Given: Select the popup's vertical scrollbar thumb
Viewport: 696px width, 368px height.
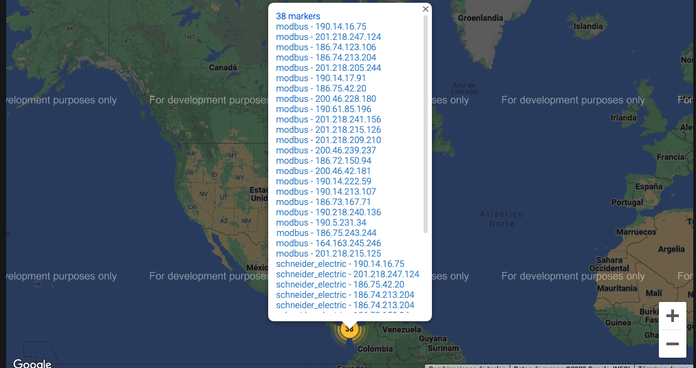Looking at the screenshot, I should coord(425,125).
